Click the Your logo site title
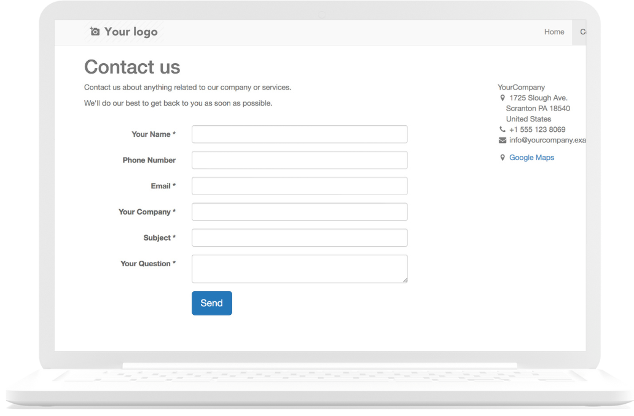Viewport: 634px width, 416px height. point(131,31)
